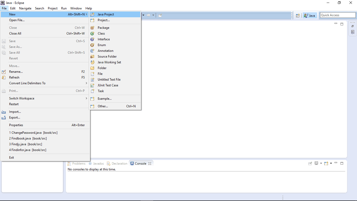Click the Open Console icon
Viewport: 357px width, 201px height.
tap(326, 163)
